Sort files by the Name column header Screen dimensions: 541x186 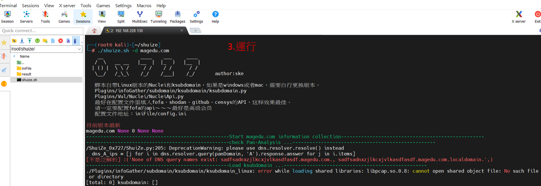pos(24,57)
